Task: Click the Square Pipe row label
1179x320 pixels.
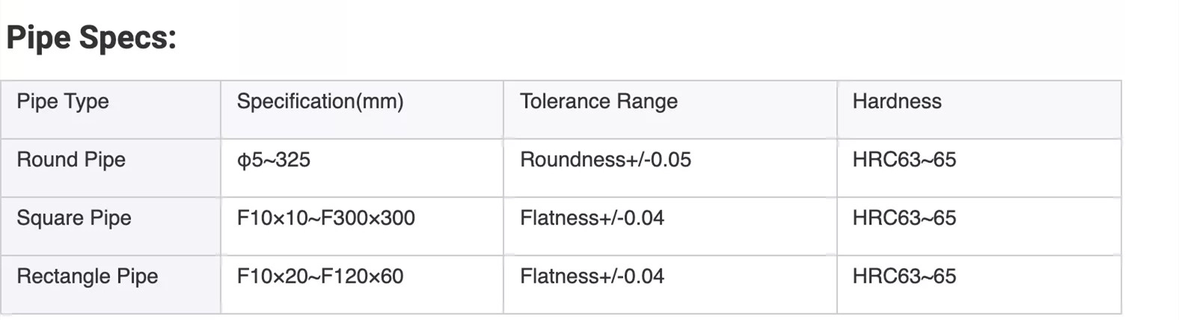Action: pyautogui.click(x=74, y=218)
